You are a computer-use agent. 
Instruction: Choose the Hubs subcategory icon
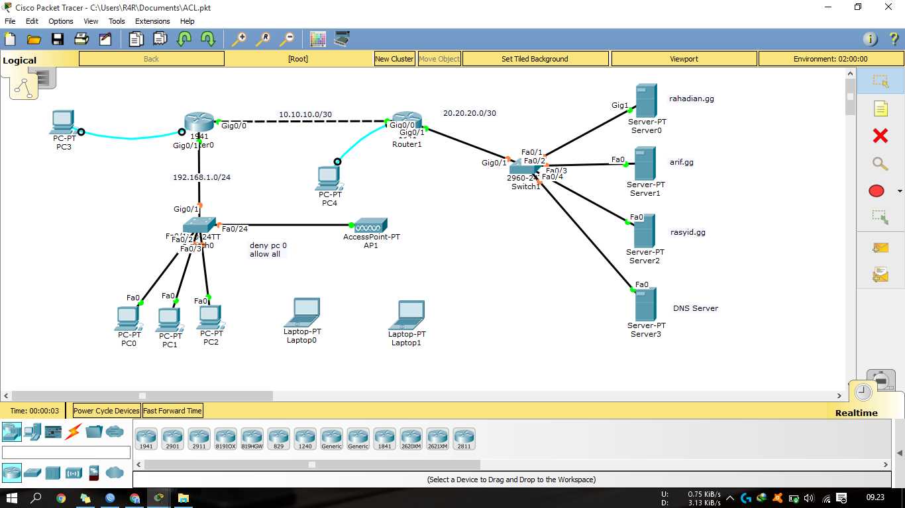point(53,472)
